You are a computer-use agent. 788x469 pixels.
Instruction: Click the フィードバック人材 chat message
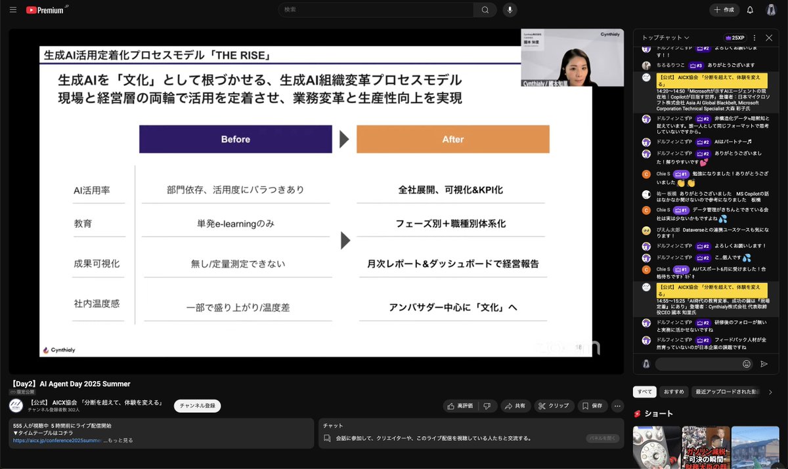(x=705, y=343)
